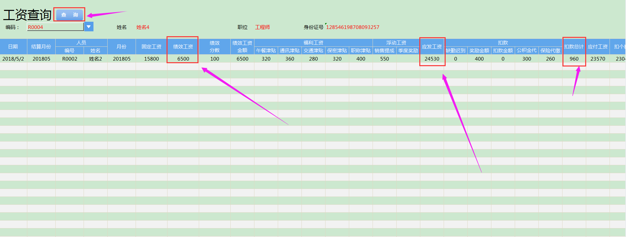The height and width of the screenshot is (237, 626).
Task: Click the 应付工资 column header
Action: [x=598, y=47]
